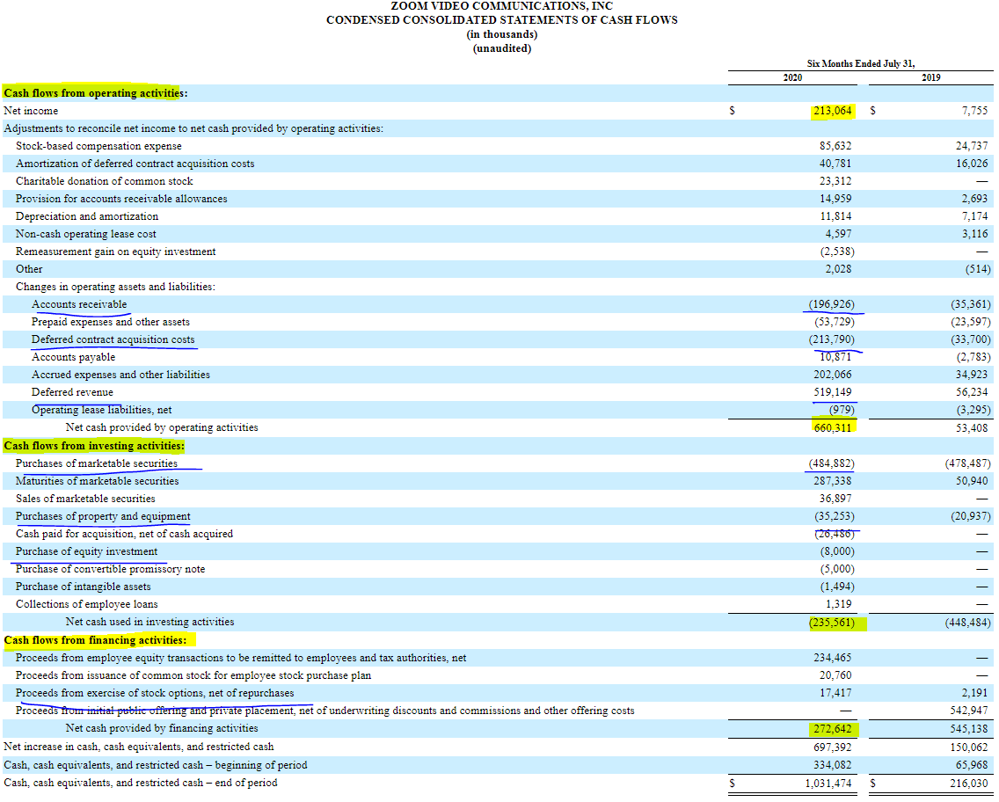Click the 'Six Months Ended July 31,' header

pyautogui.click(x=861, y=63)
